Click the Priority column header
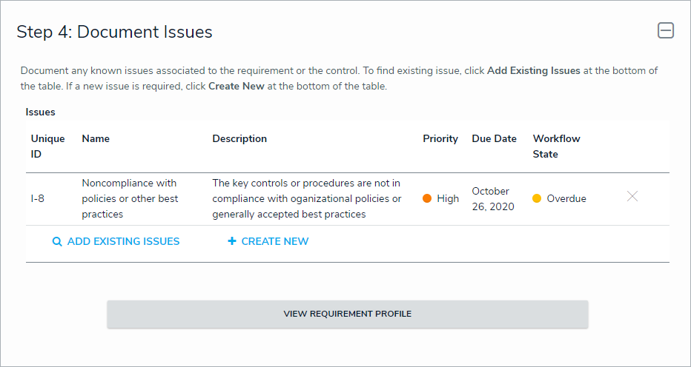The height and width of the screenshot is (367, 691). (x=440, y=138)
